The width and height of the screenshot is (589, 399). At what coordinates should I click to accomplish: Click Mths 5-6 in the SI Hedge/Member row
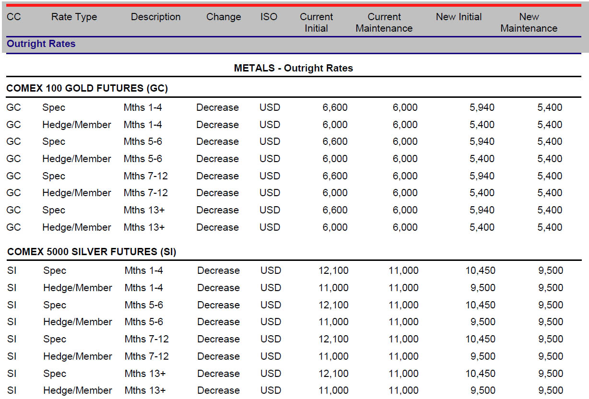click(144, 322)
